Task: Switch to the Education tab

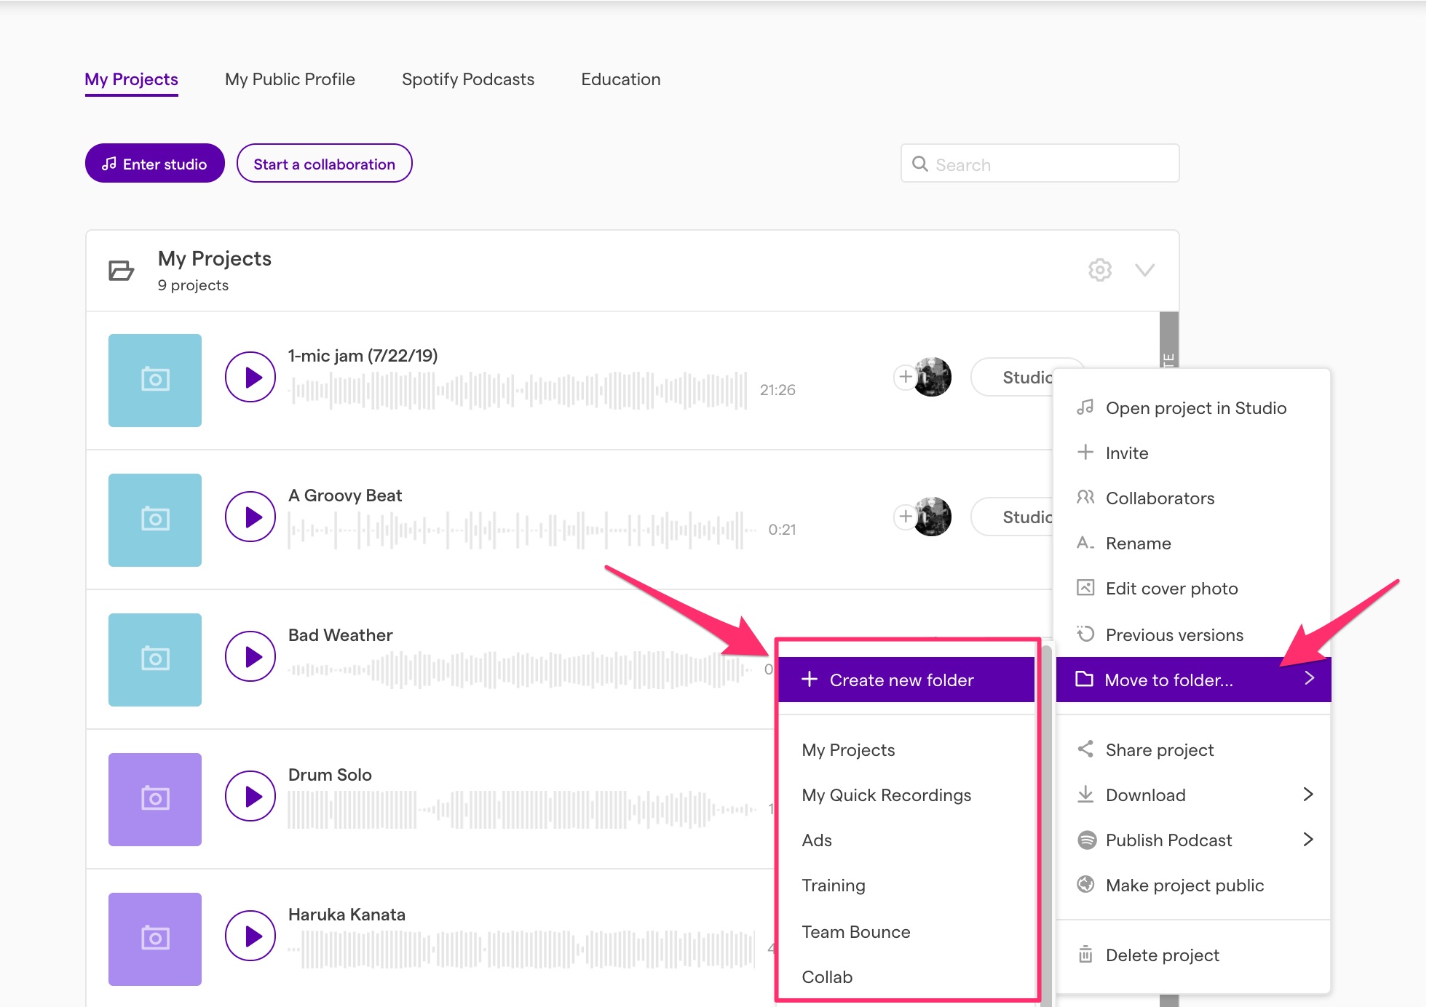Action: pyautogui.click(x=620, y=79)
